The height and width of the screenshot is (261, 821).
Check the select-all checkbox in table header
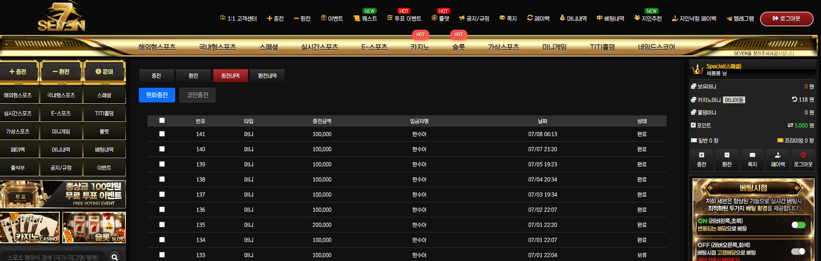point(162,121)
